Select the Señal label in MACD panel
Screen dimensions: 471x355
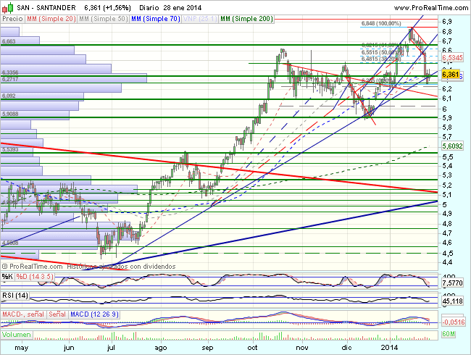[x=57, y=314]
